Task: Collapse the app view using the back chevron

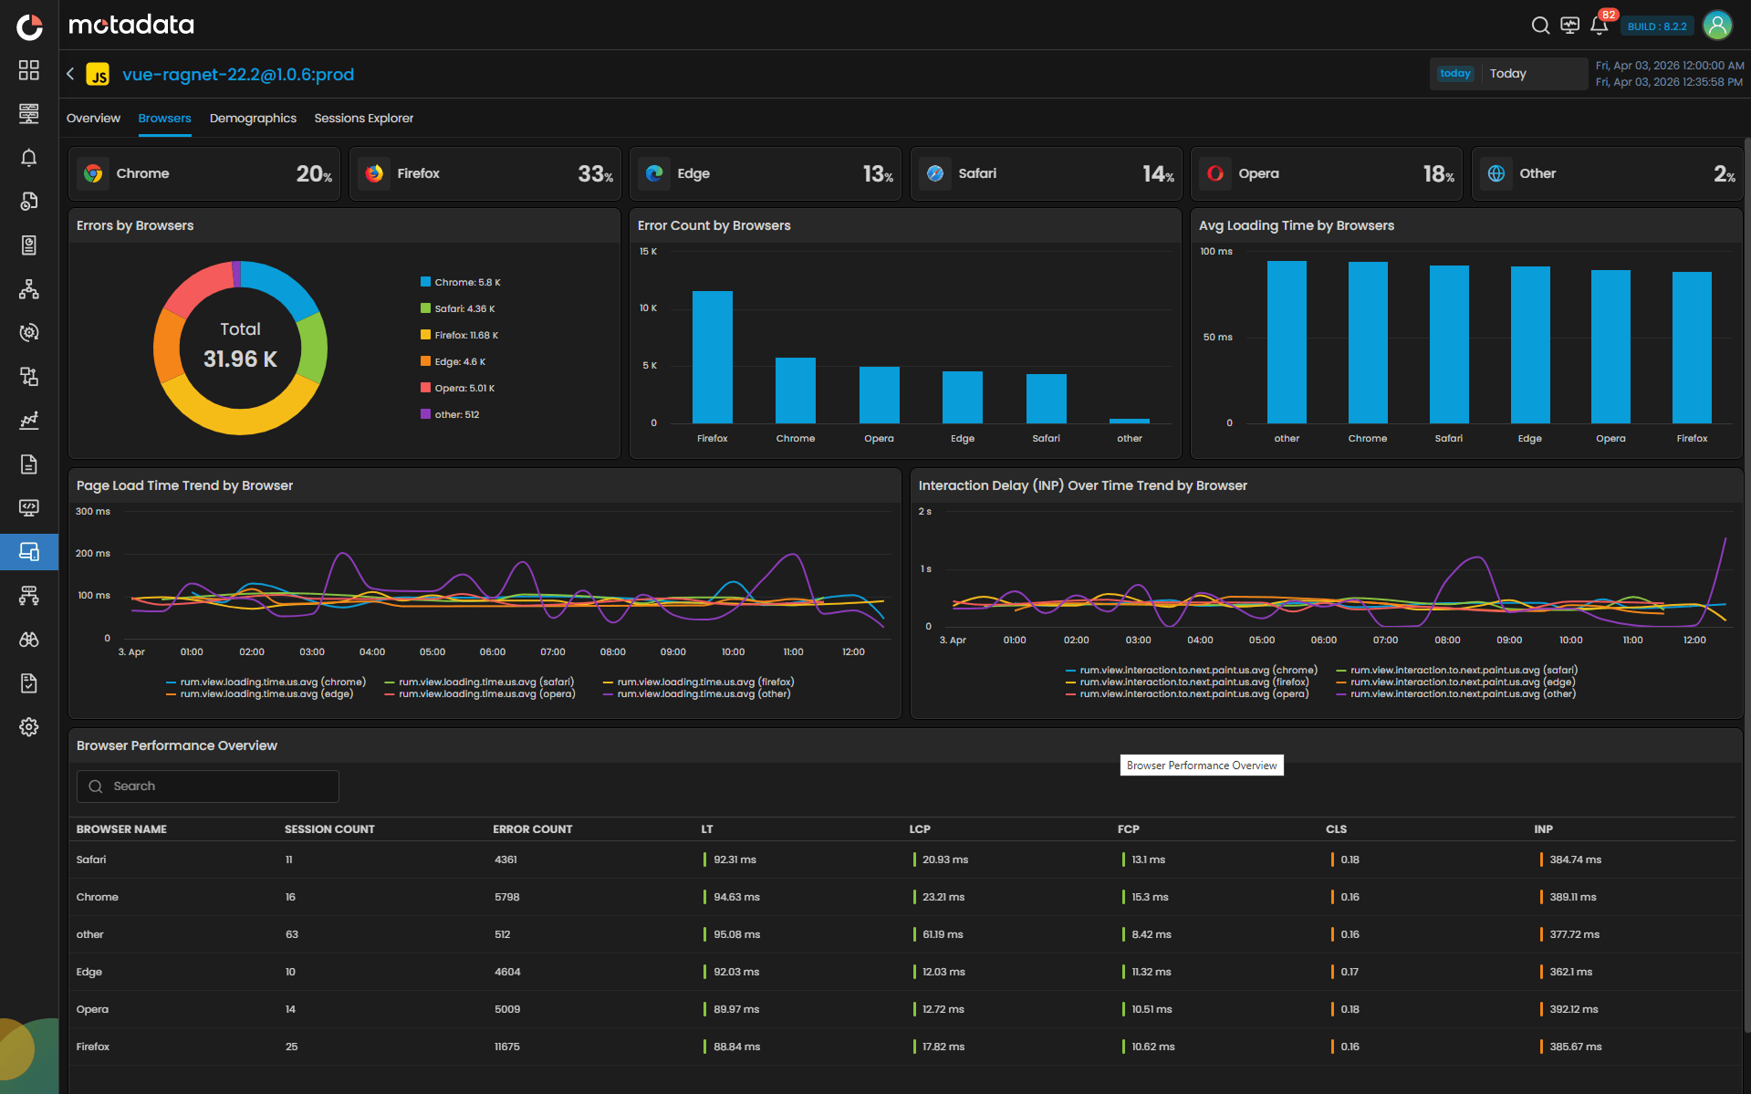Action: click(x=70, y=74)
